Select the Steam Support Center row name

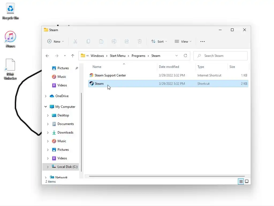110,75
